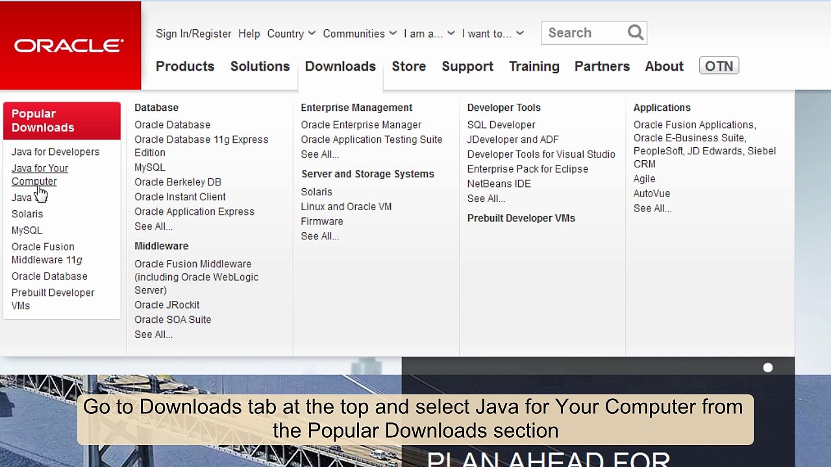The image size is (831, 467).
Task: Open Oracle Fusion Middleware 11g link
Action: (x=47, y=254)
